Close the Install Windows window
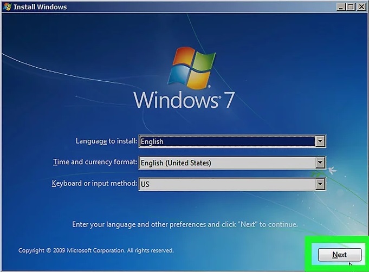 tap(361, 7)
